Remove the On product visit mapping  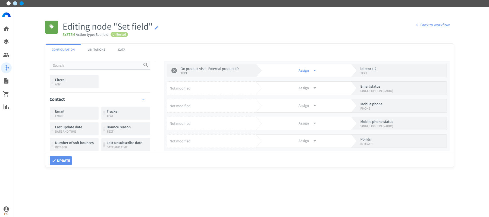[174, 71]
